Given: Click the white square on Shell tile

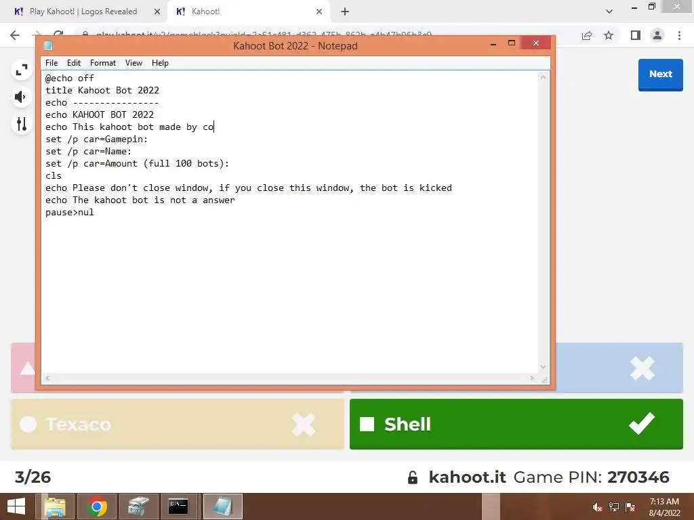Looking at the screenshot, I should coord(367,424).
